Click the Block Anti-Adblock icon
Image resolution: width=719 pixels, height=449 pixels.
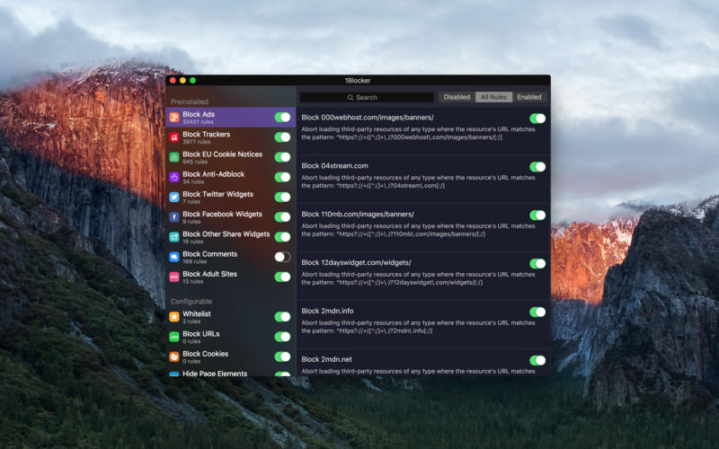174,177
